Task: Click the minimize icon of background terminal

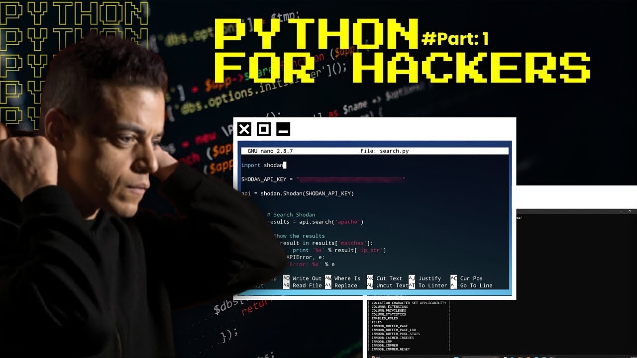Action: pos(622,211)
